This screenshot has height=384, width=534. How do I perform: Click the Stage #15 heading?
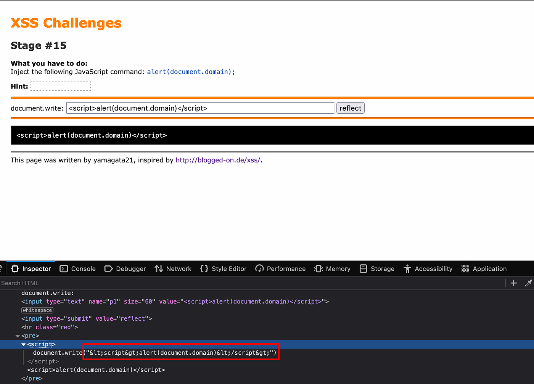coord(39,46)
